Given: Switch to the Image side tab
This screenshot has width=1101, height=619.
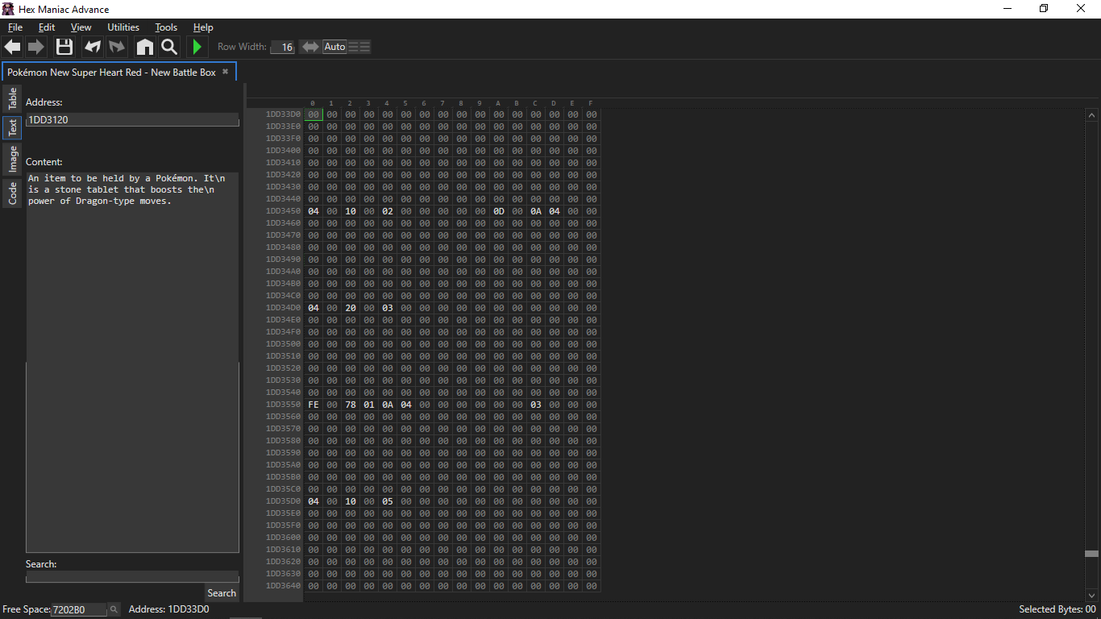Looking at the screenshot, I should pos(12,159).
